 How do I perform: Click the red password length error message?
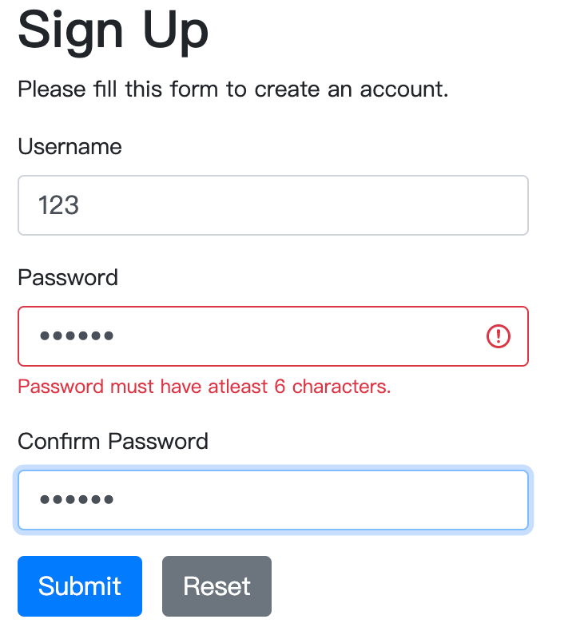coord(204,387)
